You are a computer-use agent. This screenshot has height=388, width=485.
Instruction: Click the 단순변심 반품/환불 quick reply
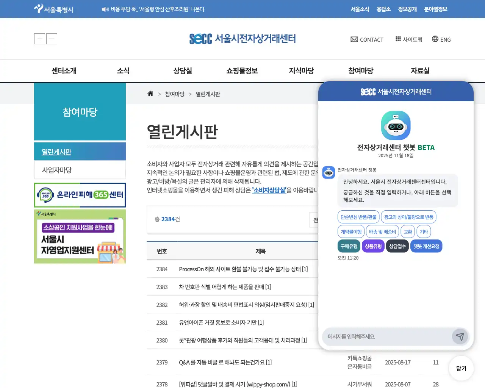pos(358,217)
